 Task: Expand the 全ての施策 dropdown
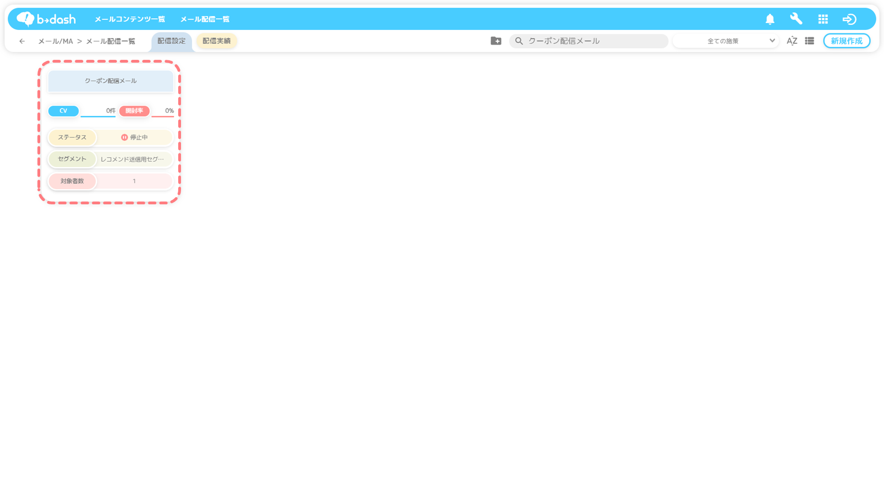tap(726, 41)
